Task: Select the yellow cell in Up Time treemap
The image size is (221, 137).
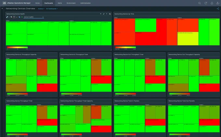Action: click(188, 39)
